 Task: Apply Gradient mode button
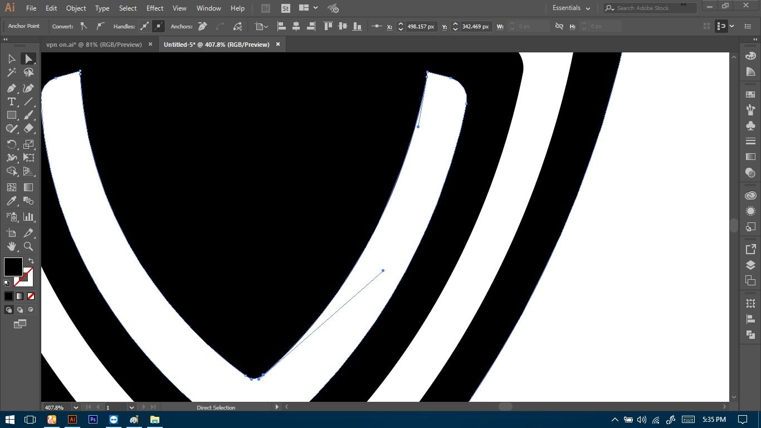tap(20, 296)
